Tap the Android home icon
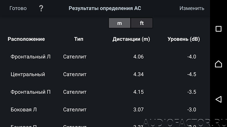The height and width of the screenshot is (127, 227). pos(218,64)
